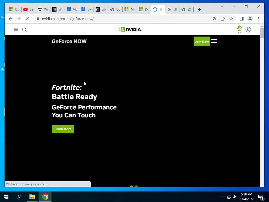Switch to the Microsoft 'Mi' tab
Screen dimensions: 269x202
(129, 9)
